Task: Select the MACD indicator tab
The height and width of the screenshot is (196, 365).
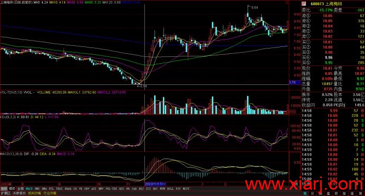Action: [29, 189]
